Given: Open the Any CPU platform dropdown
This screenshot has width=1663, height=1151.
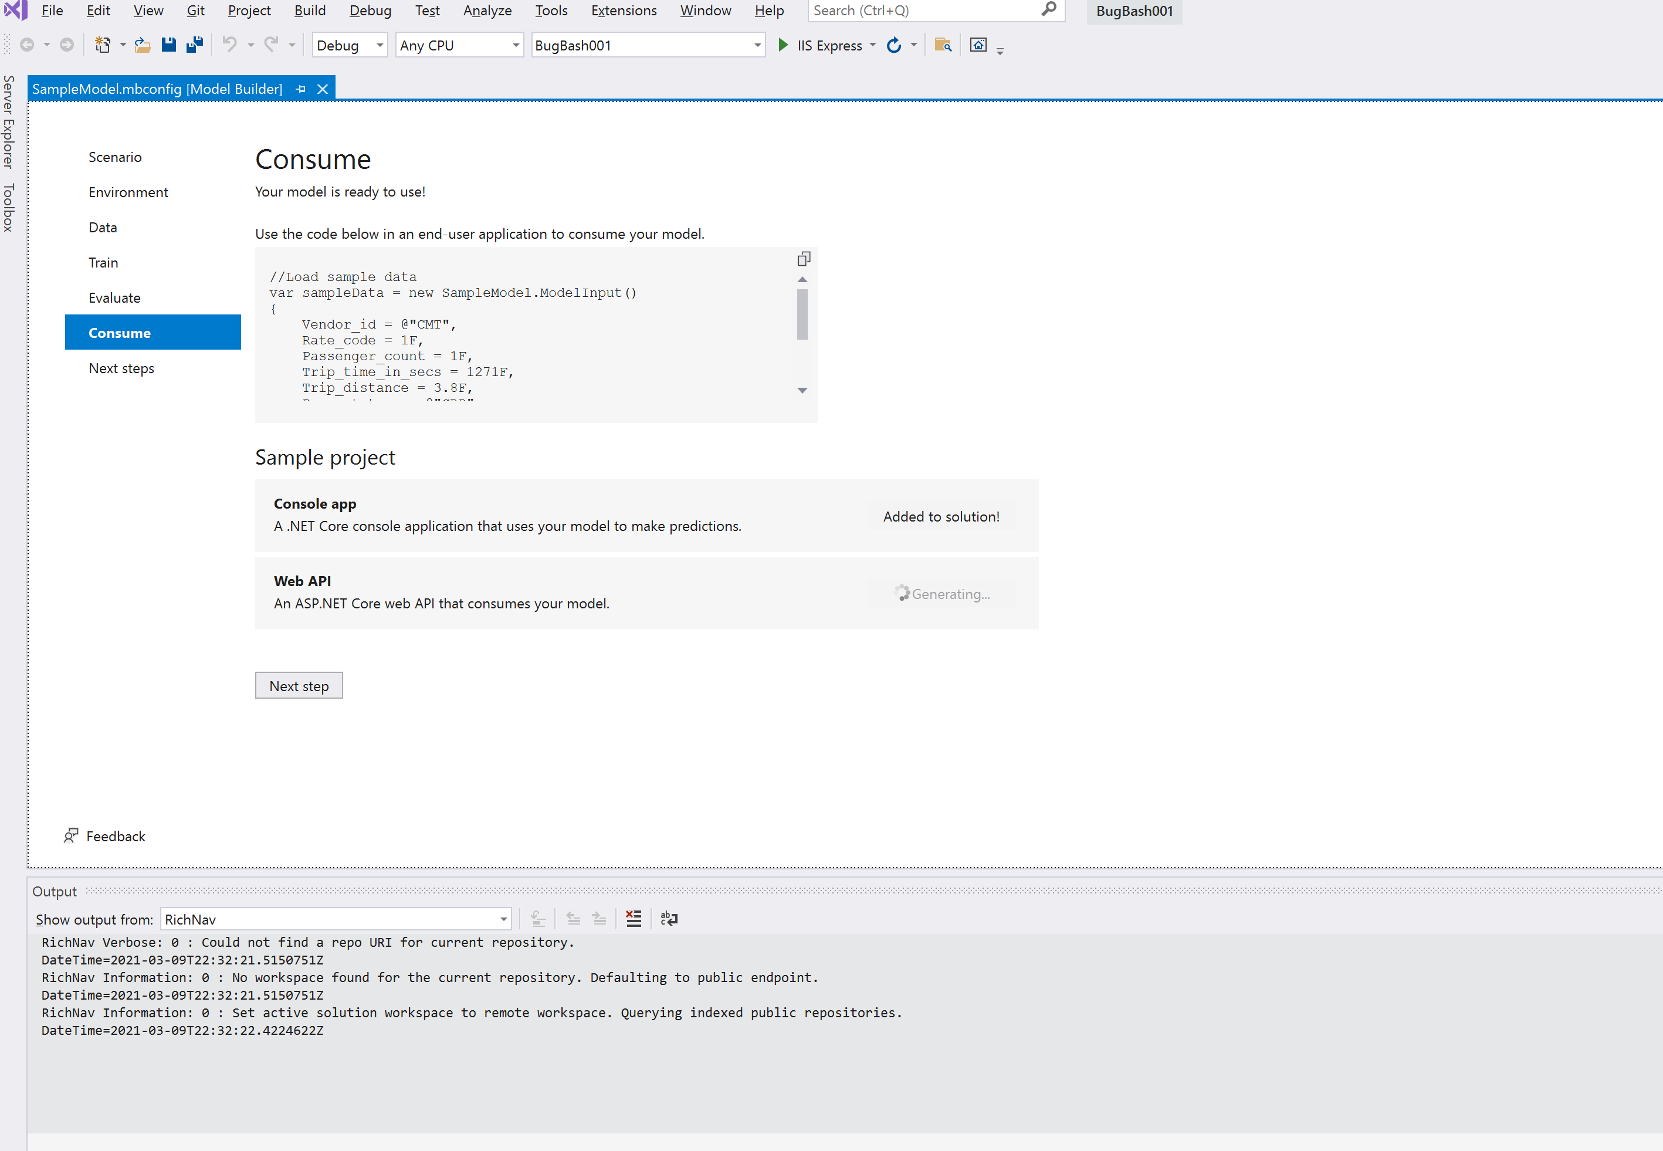Looking at the screenshot, I should (459, 45).
